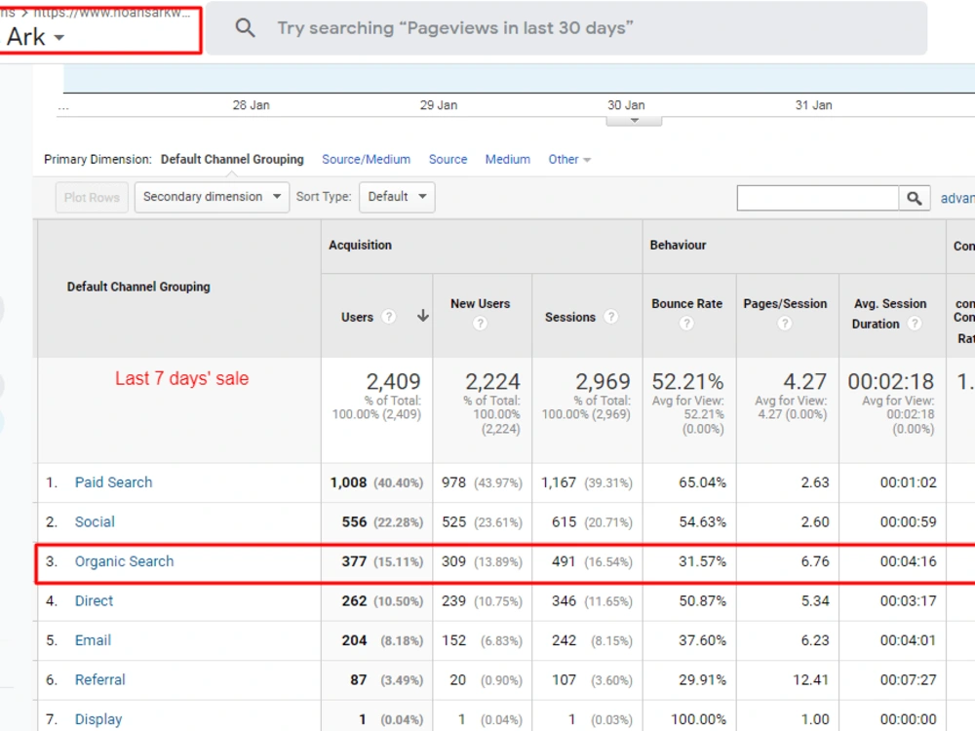Open help tooltip for Users column

click(389, 317)
